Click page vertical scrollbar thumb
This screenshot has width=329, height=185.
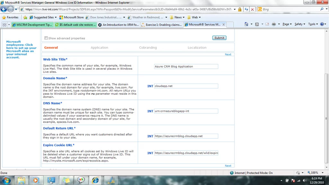click(x=326, y=118)
